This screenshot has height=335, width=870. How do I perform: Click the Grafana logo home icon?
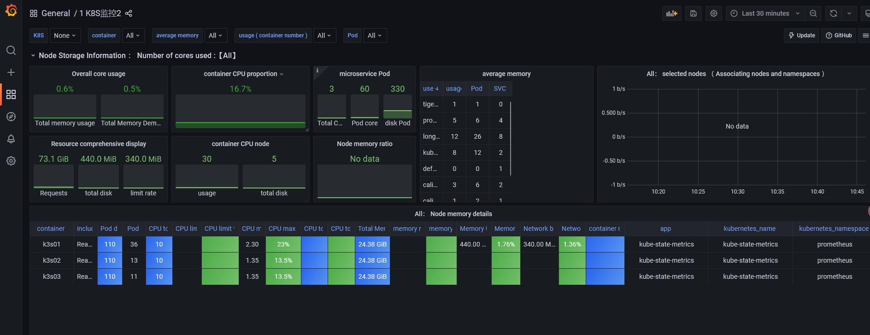coord(11,11)
